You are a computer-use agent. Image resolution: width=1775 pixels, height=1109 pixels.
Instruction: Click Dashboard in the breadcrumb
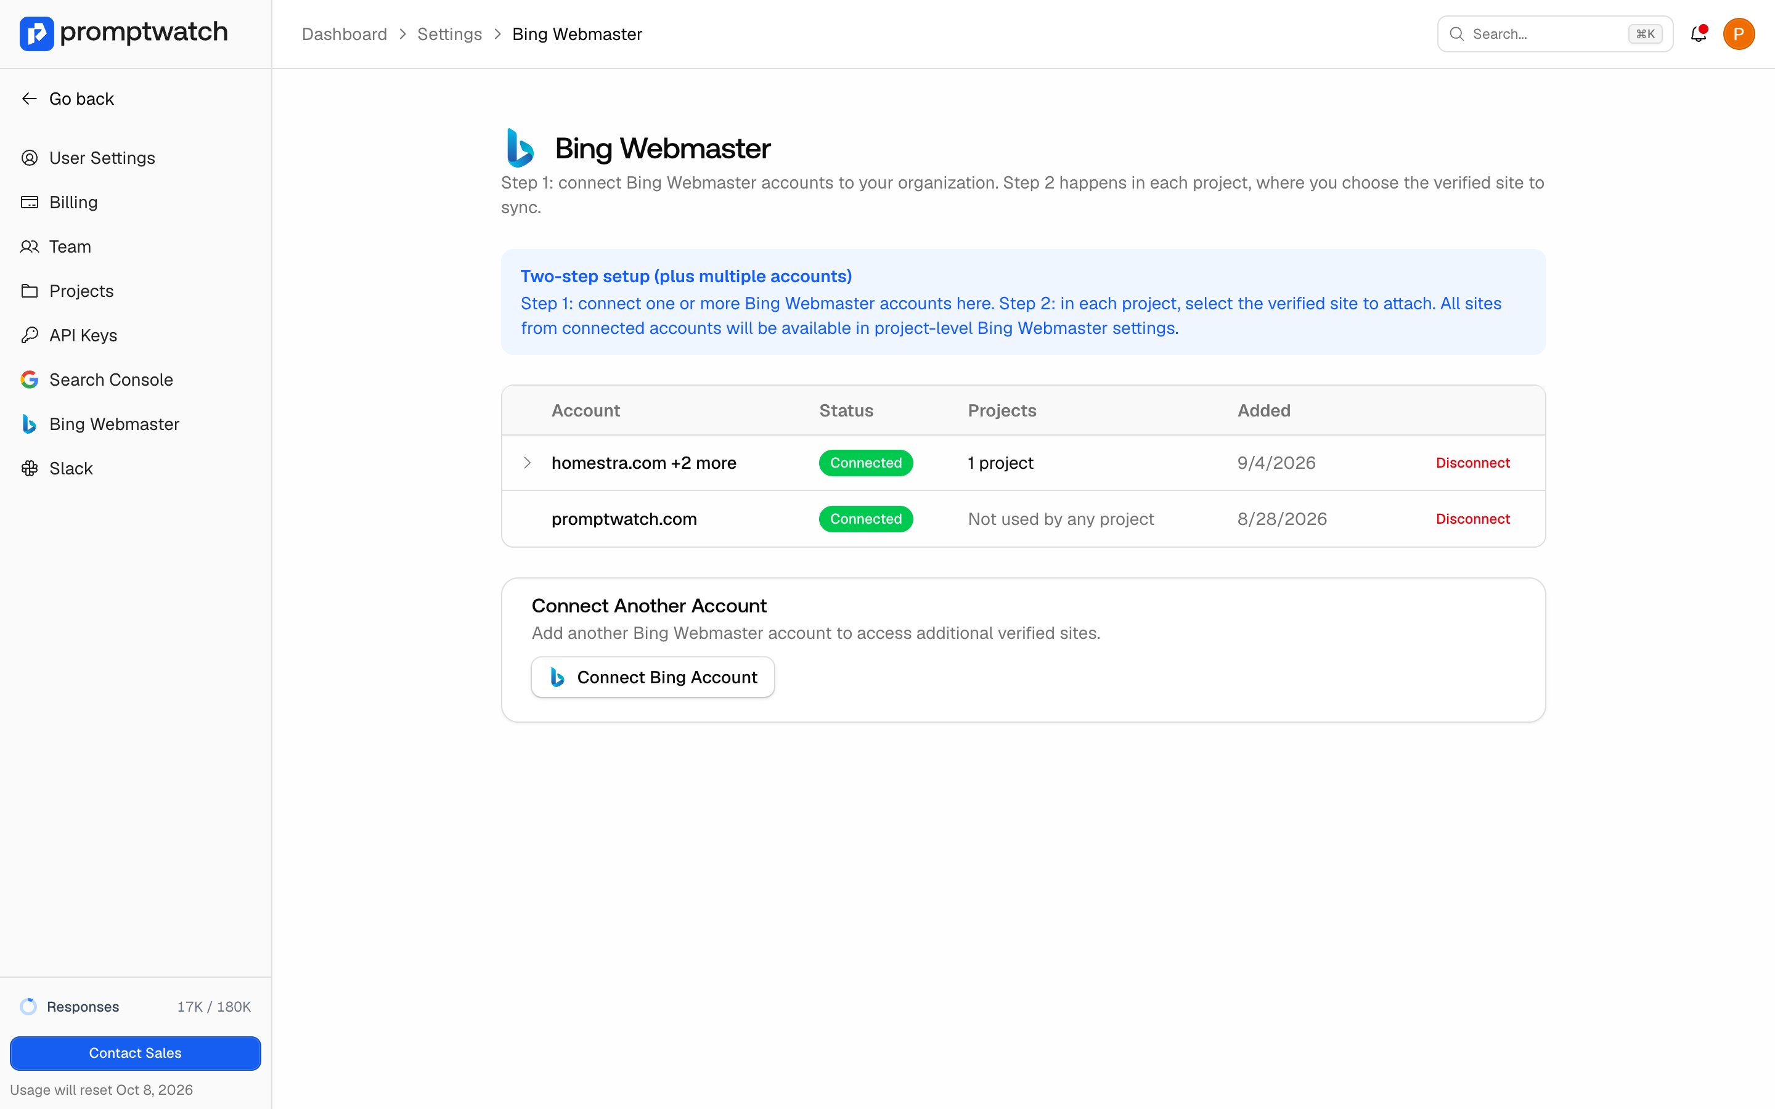tap(344, 34)
